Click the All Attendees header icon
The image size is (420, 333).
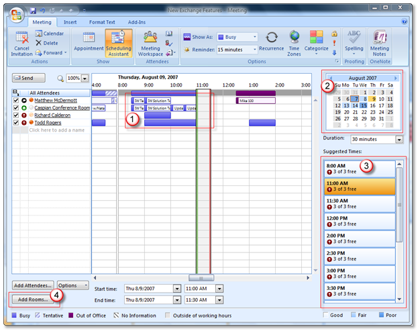pyautogui.click(x=16, y=93)
